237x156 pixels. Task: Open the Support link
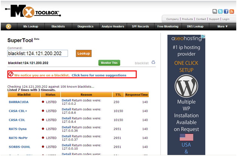tap(214, 19)
